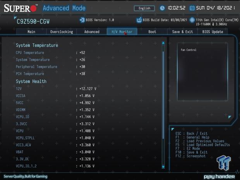The height and width of the screenshot is (180, 240).
Task: Select the VCPU_IO voltage row
Action: pyautogui.click(x=55, y=117)
